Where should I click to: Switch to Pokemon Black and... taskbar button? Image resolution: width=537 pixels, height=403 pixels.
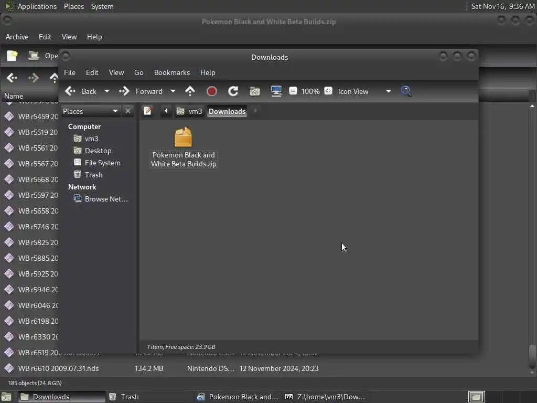click(239, 397)
